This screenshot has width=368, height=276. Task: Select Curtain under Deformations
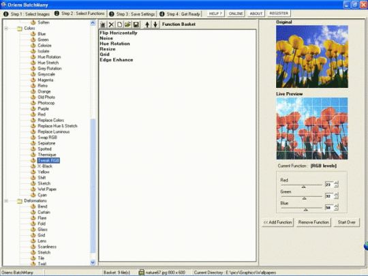click(44, 212)
